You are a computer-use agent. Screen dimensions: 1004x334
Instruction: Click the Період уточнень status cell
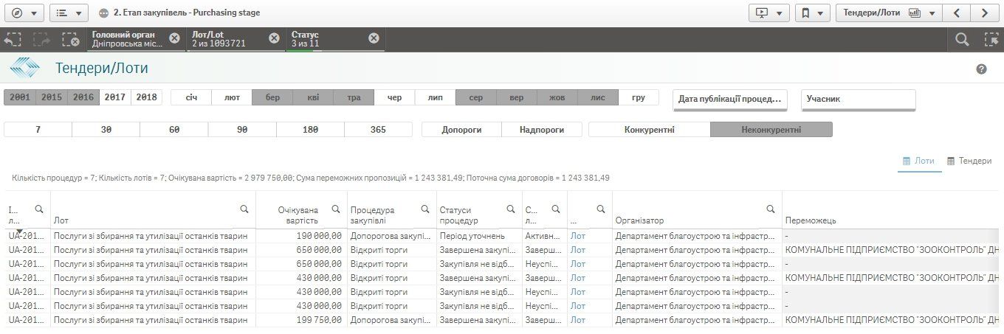pos(478,236)
